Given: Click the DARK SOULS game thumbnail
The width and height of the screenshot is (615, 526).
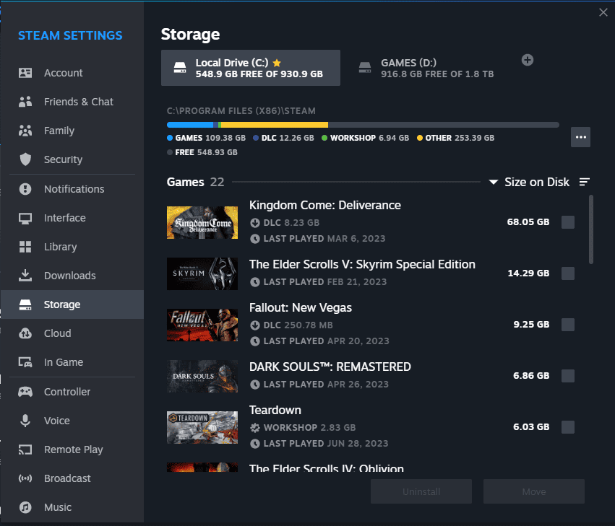Looking at the screenshot, I should click(202, 377).
